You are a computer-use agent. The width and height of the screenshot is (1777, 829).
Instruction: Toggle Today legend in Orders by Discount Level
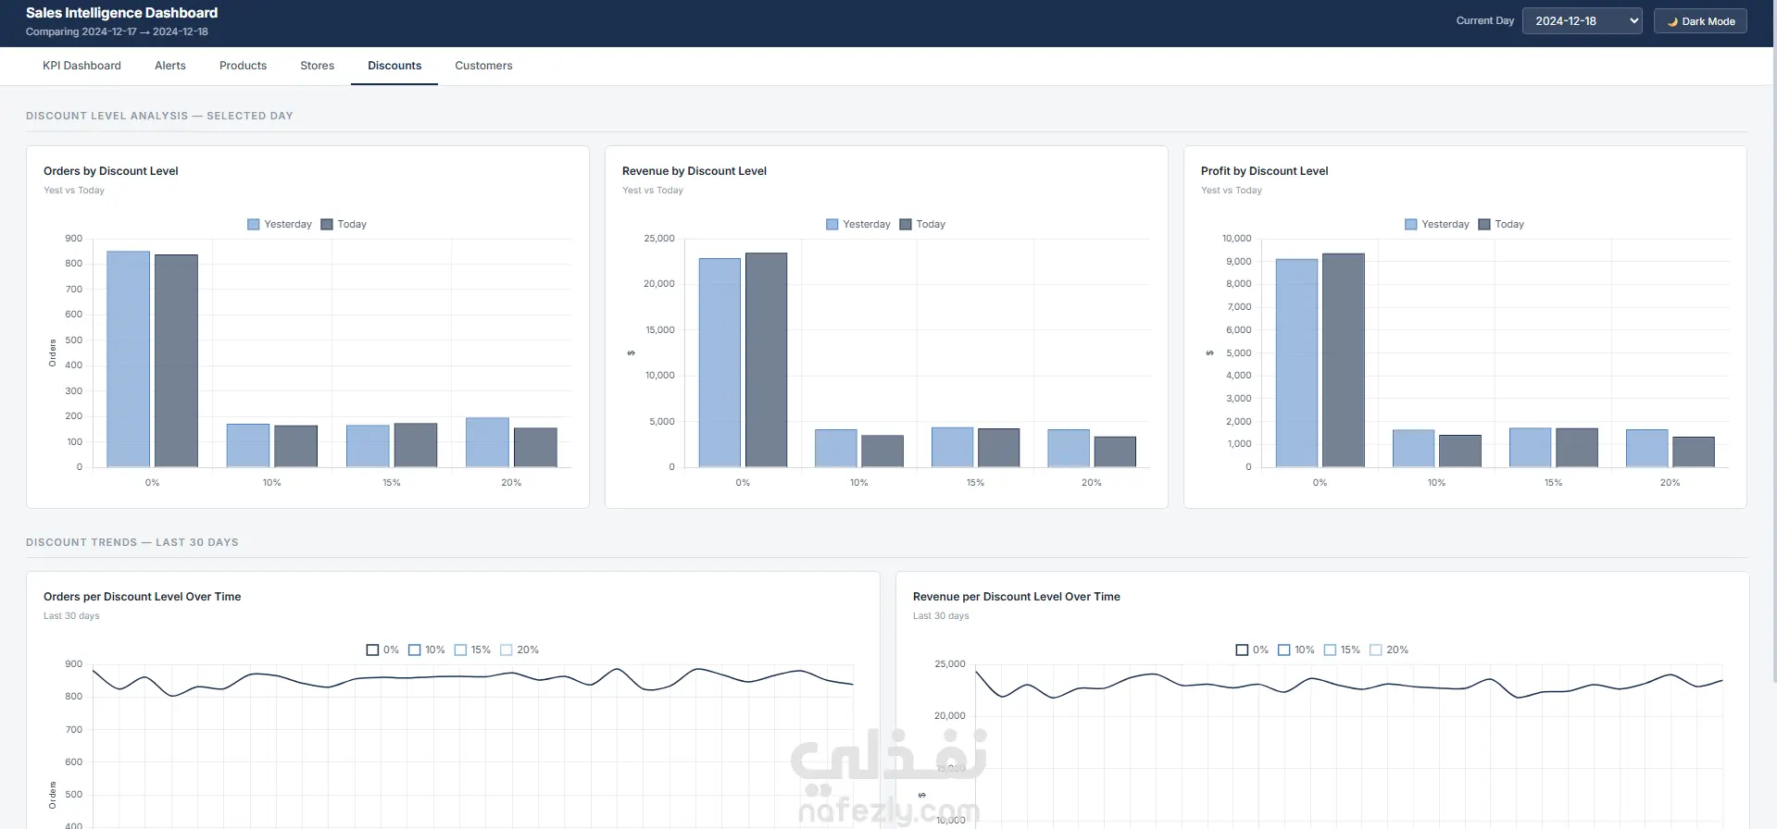click(x=344, y=225)
